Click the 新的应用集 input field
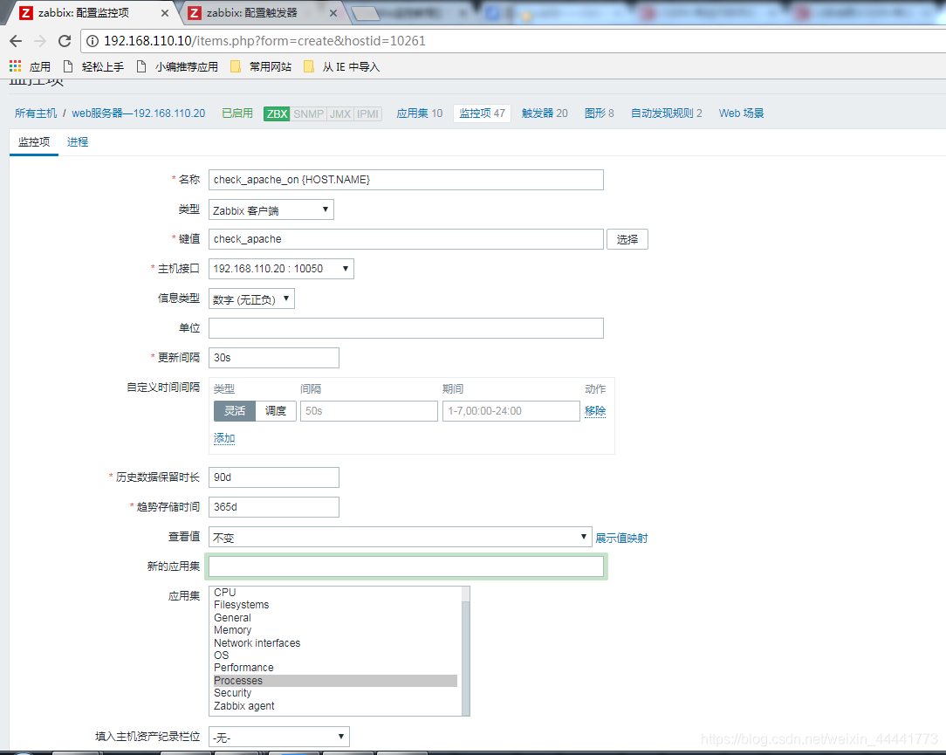 click(x=406, y=566)
